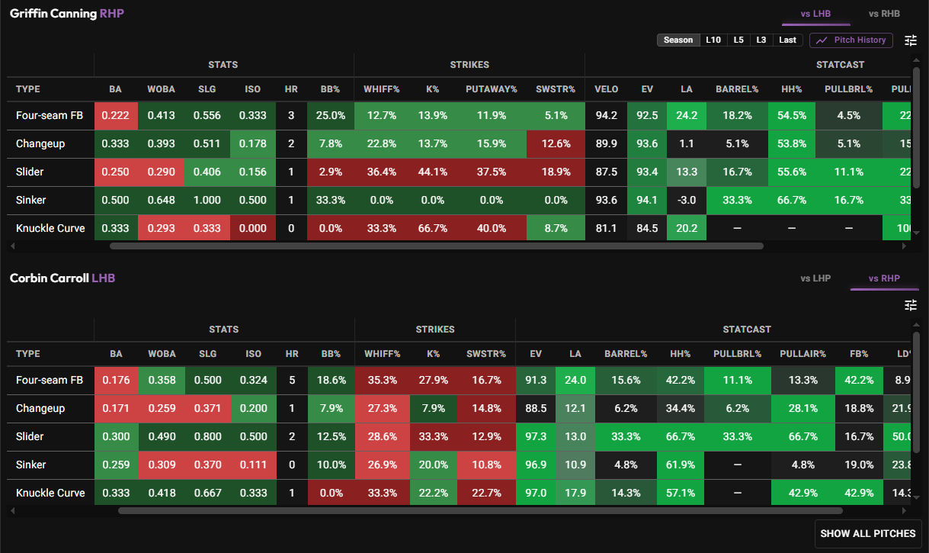Sort Canning table by WOBA header
Image resolution: width=929 pixels, height=553 pixels.
pyautogui.click(x=161, y=89)
